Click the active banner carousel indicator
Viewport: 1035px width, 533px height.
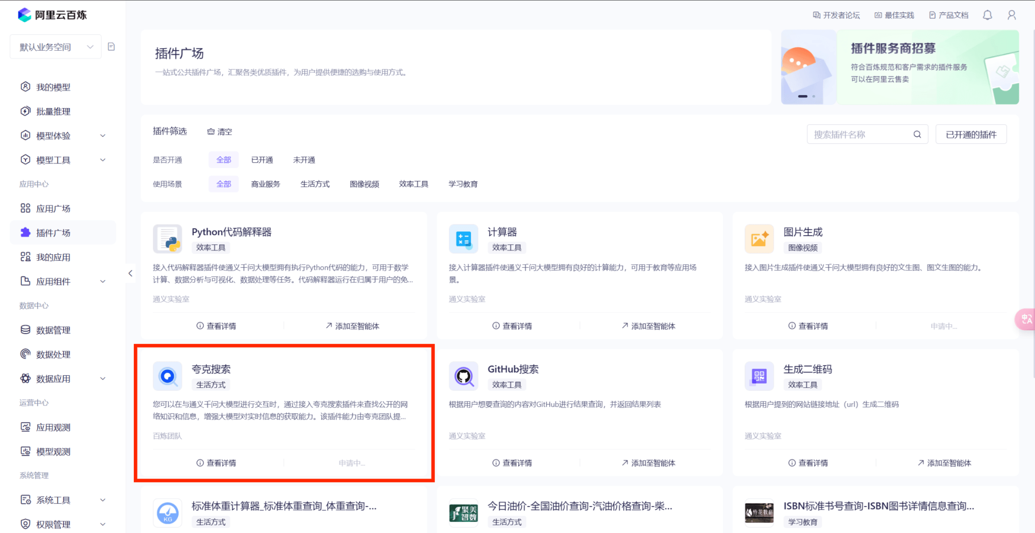[x=802, y=96]
